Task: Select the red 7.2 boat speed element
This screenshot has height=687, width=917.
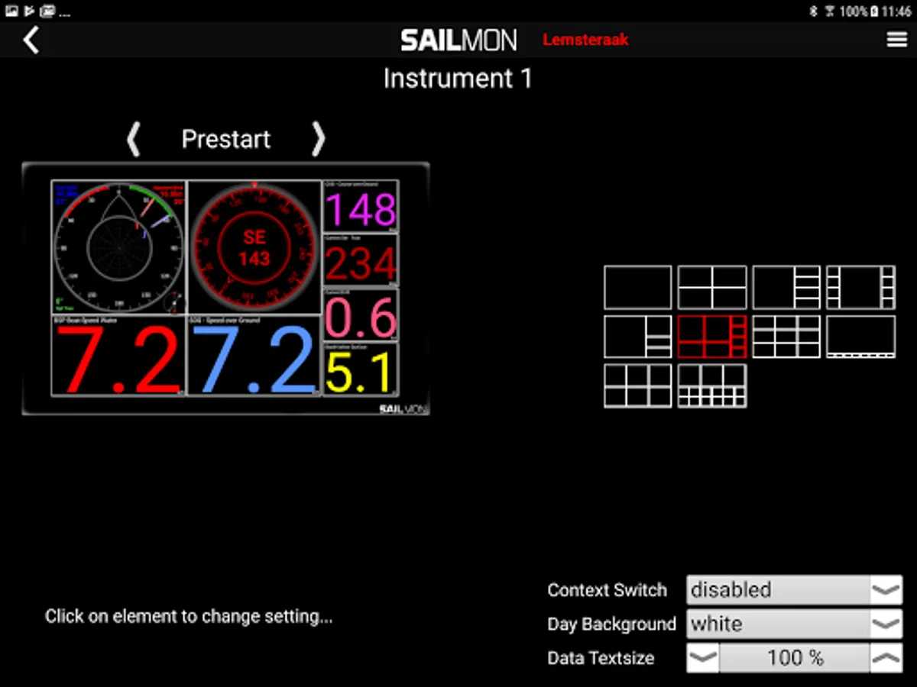Action: [x=118, y=356]
